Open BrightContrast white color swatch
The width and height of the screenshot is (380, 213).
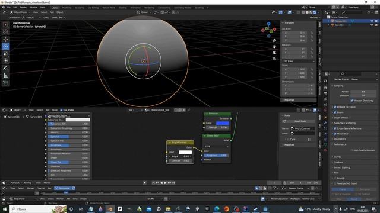click(185, 152)
